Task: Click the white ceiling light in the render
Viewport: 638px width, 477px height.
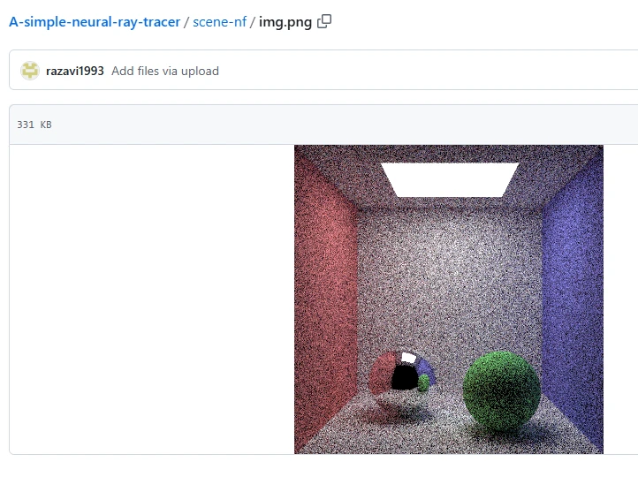Action: (x=450, y=179)
